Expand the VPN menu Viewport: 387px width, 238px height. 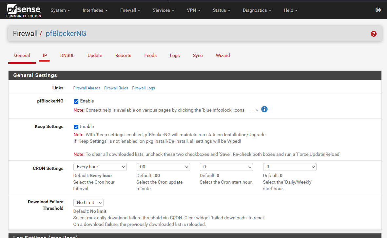(x=193, y=10)
